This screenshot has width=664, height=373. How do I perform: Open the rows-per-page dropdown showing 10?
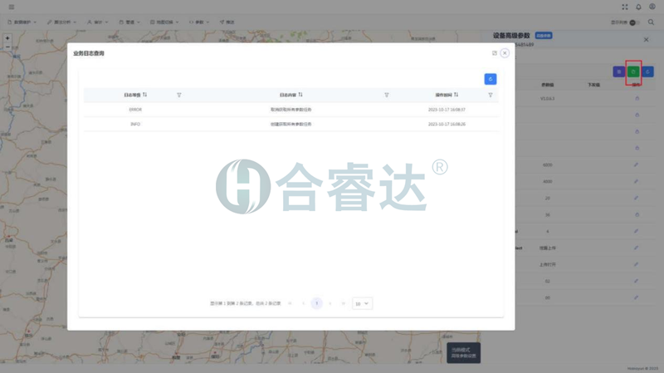(x=362, y=303)
